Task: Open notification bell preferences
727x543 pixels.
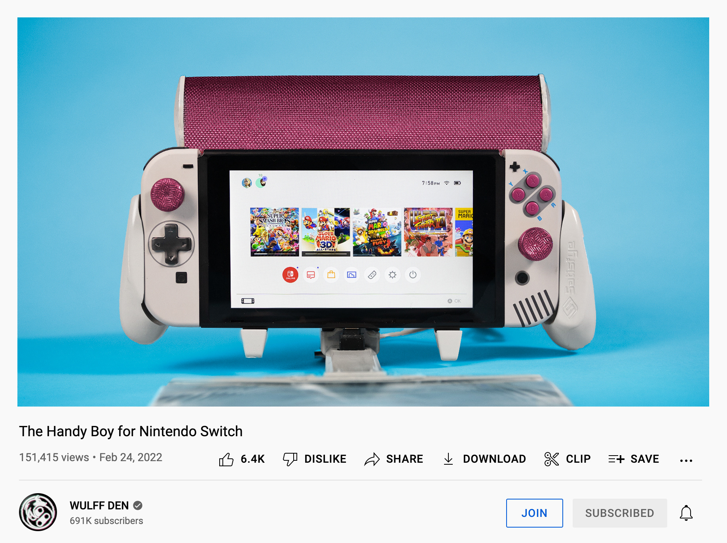Action: tap(686, 513)
